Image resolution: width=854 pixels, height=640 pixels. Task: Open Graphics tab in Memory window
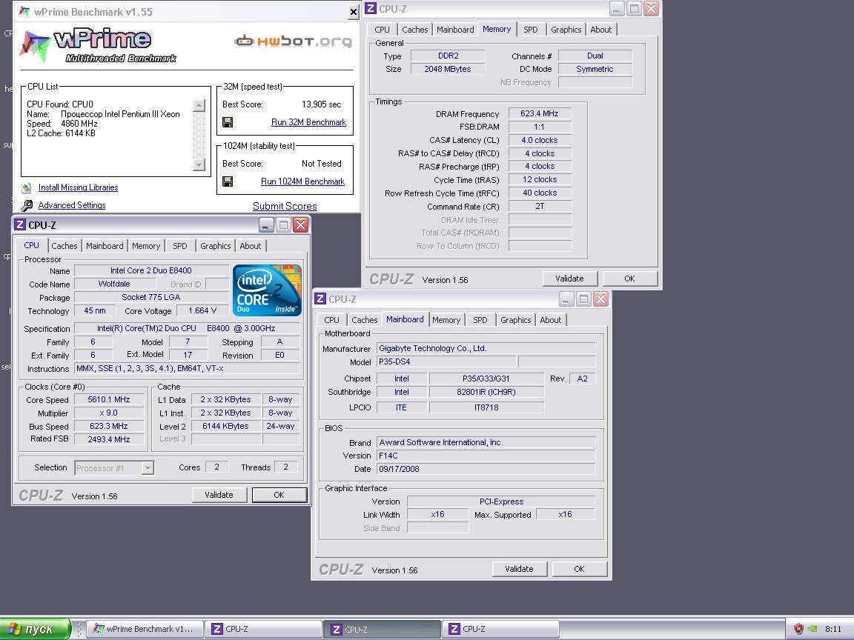point(566,30)
